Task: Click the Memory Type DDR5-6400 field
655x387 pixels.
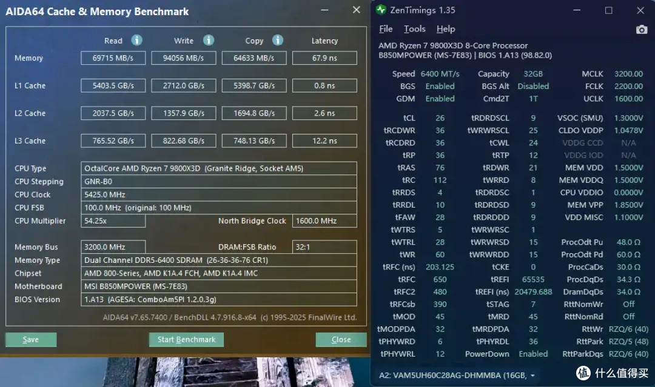Action: pos(219,260)
